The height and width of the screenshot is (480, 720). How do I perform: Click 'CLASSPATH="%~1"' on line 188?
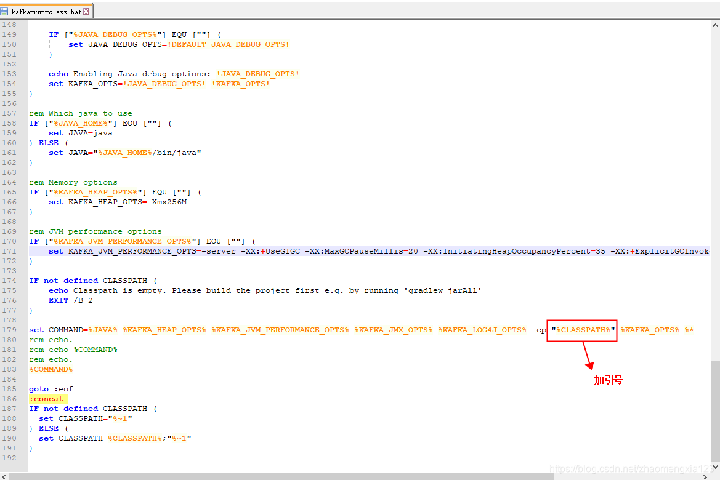(95, 418)
